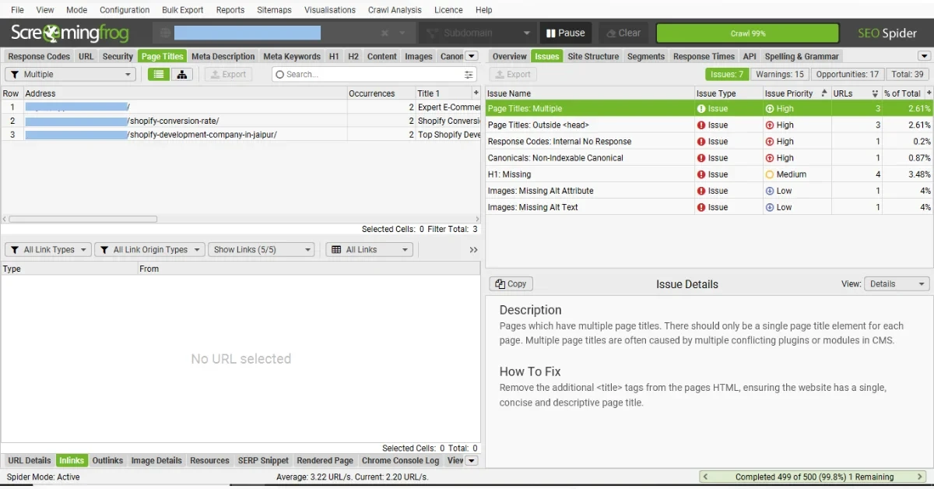The image size is (934, 489).
Task: Select /shopify-conversion-rate/ address row
Action: pos(241,121)
